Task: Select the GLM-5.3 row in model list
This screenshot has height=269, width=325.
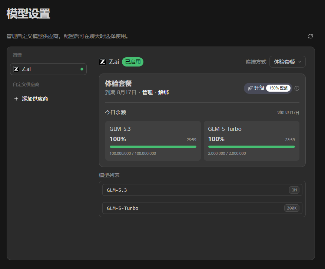Action: point(202,190)
